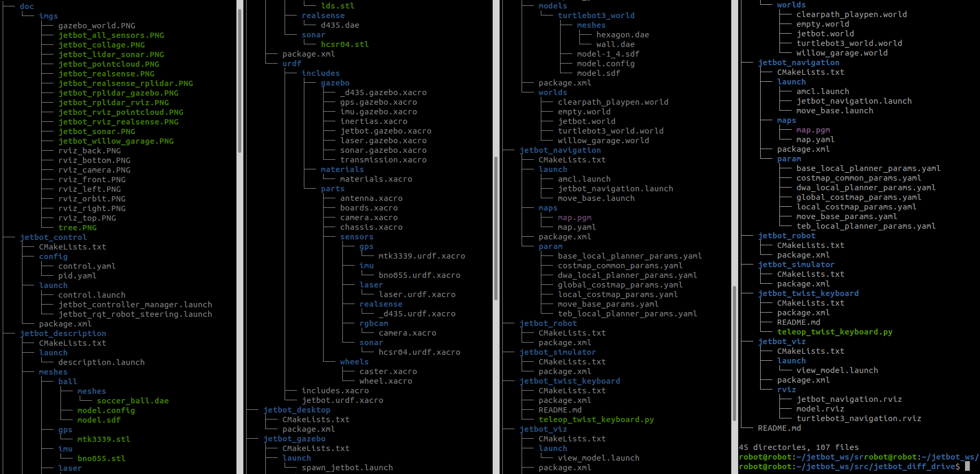The image size is (980, 474).
Task: Click jetbot_pointcloud.PNG in the tree
Action: tap(109, 64)
